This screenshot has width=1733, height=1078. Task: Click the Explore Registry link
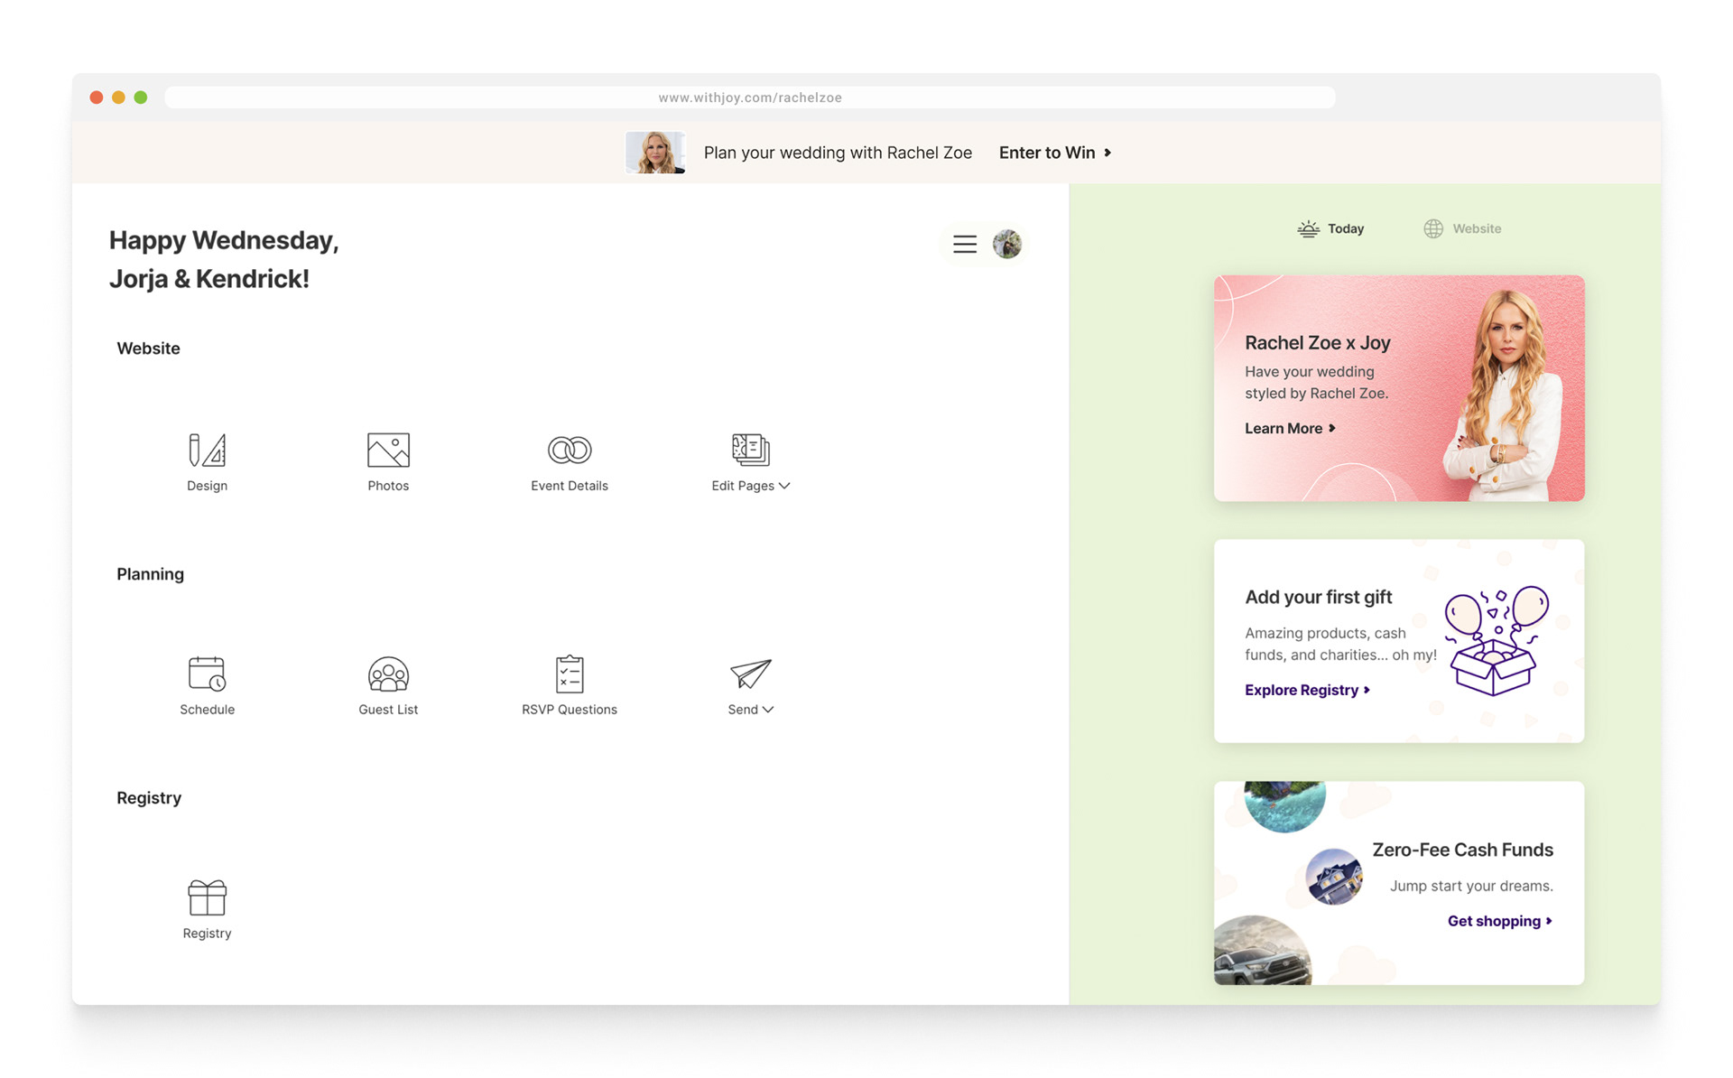(x=1306, y=690)
